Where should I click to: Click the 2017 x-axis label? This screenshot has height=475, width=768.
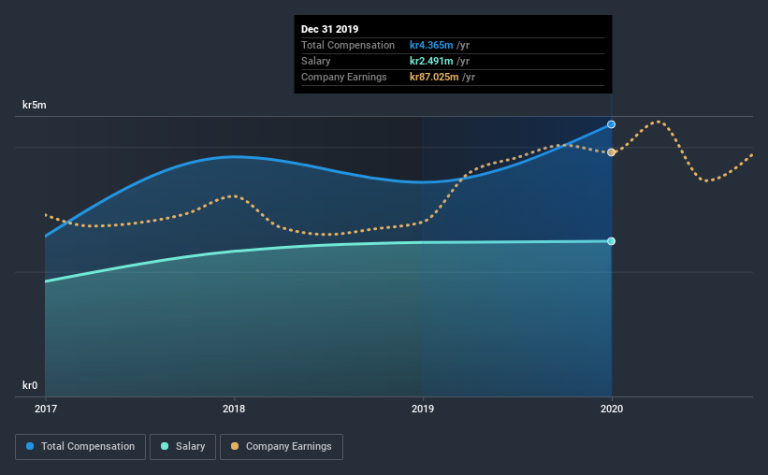point(46,409)
